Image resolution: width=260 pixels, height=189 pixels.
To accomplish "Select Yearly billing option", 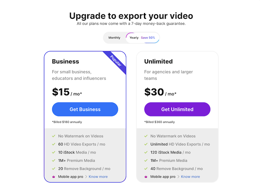I will 134,38.
